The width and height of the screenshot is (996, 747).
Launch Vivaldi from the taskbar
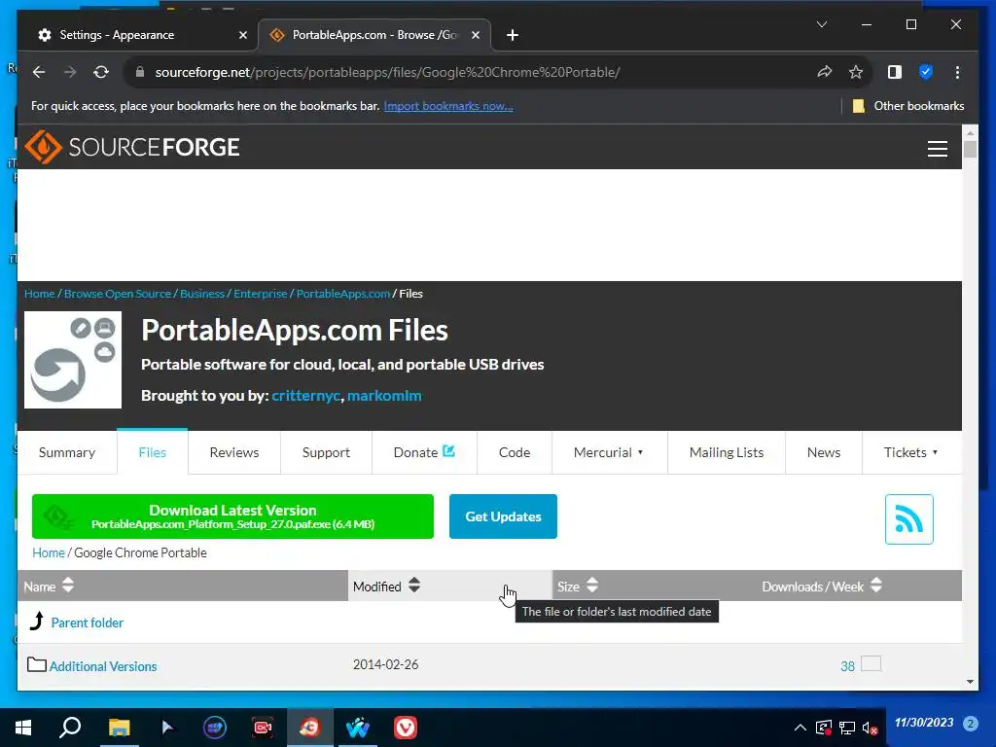406,728
